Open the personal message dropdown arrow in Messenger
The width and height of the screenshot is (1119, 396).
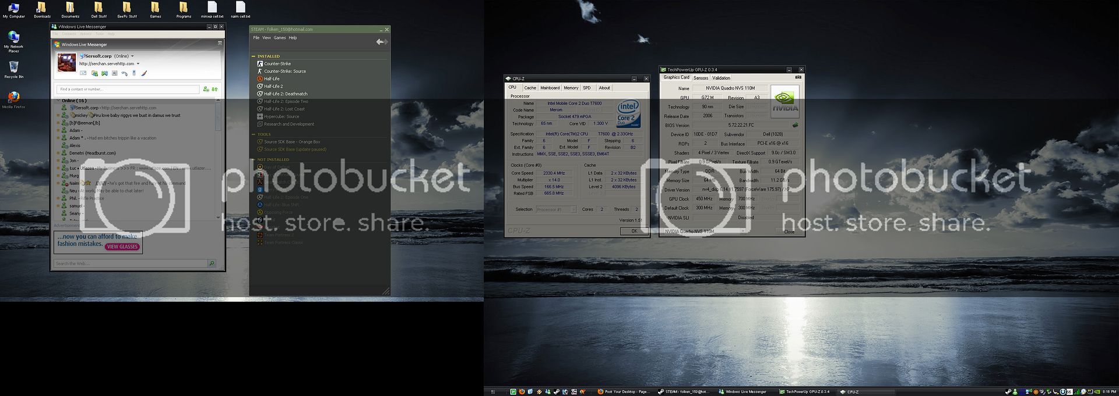tap(138, 64)
